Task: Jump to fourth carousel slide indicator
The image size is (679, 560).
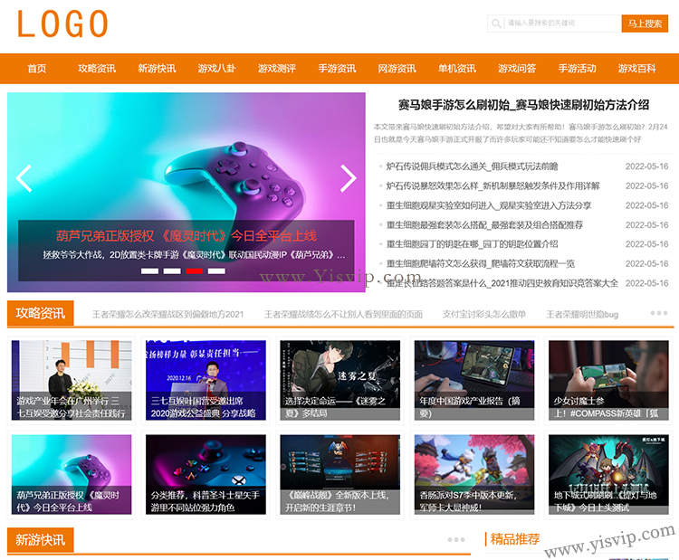Action: (216, 271)
